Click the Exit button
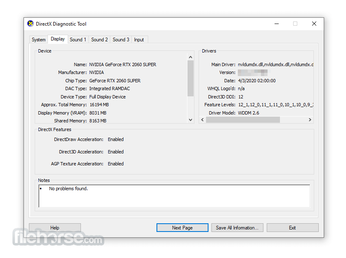The height and width of the screenshot is (258, 346). pyautogui.click(x=292, y=228)
